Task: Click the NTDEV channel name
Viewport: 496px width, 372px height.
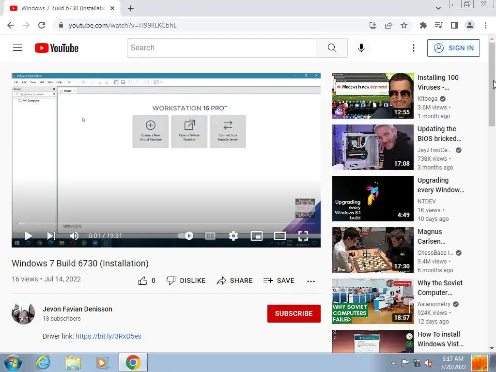Action: point(427,201)
